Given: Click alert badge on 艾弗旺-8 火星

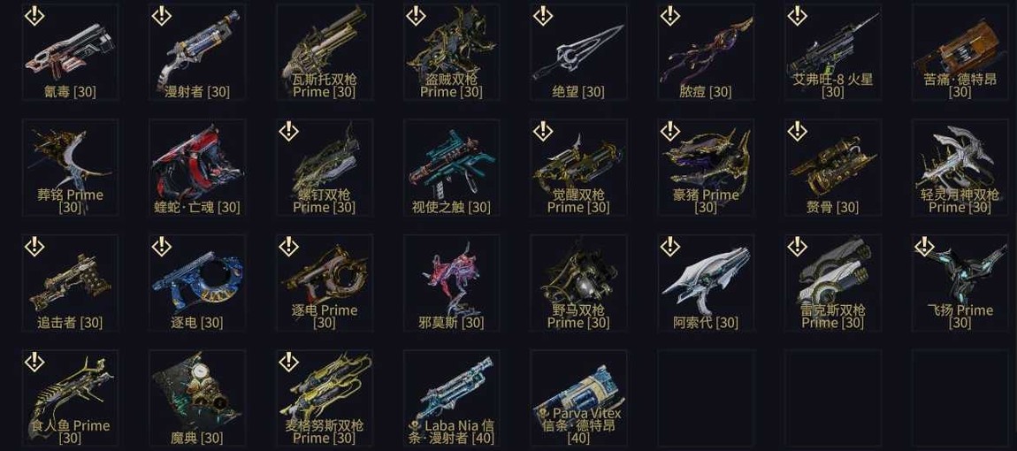Looking at the screenshot, I should (x=797, y=16).
